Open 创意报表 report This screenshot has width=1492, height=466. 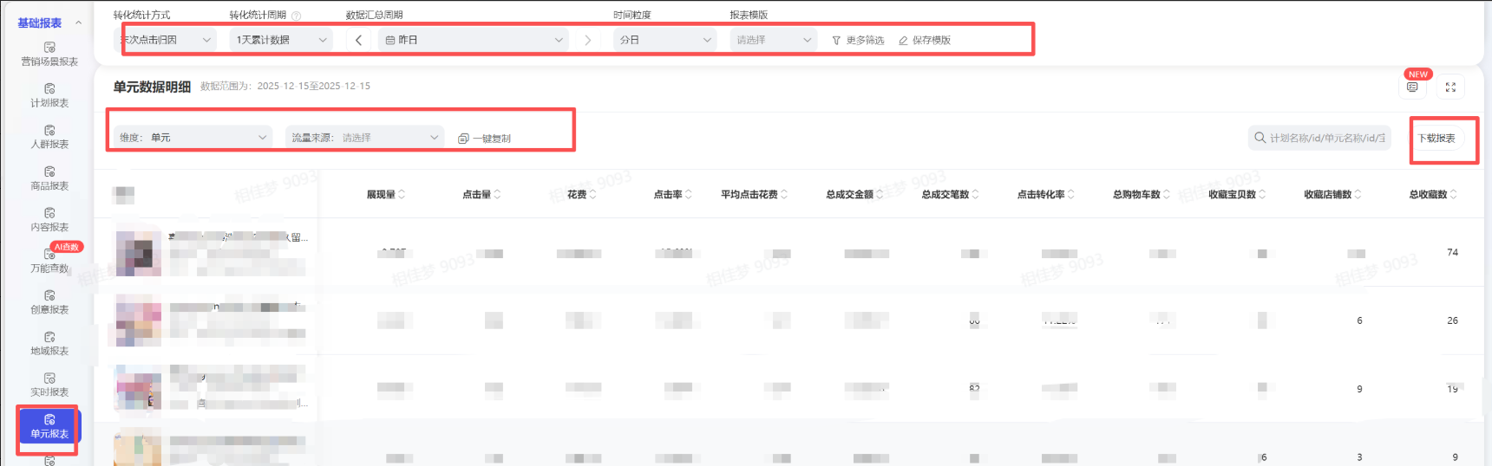[49, 302]
